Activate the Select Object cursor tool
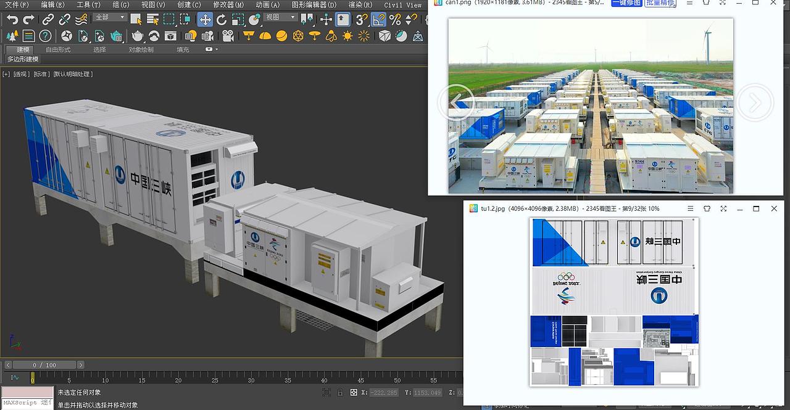Screen dimensions: 790x410 point(136,19)
